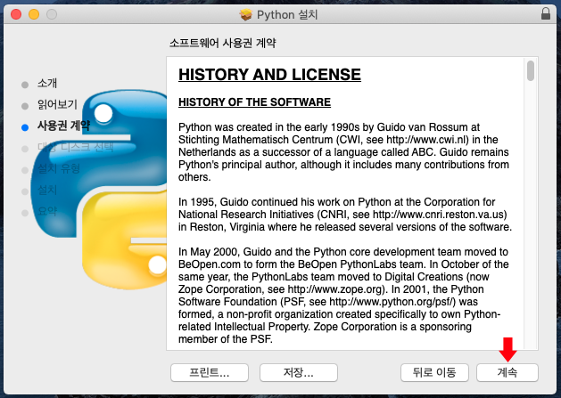
Task: Select the 소개 step in sidebar
Action: pyautogui.click(x=47, y=83)
